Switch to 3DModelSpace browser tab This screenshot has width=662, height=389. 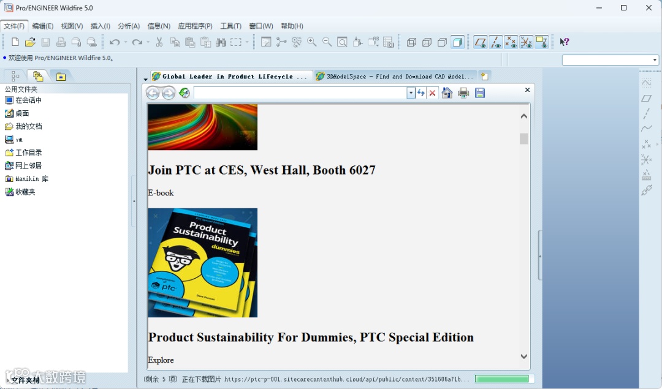(x=395, y=77)
